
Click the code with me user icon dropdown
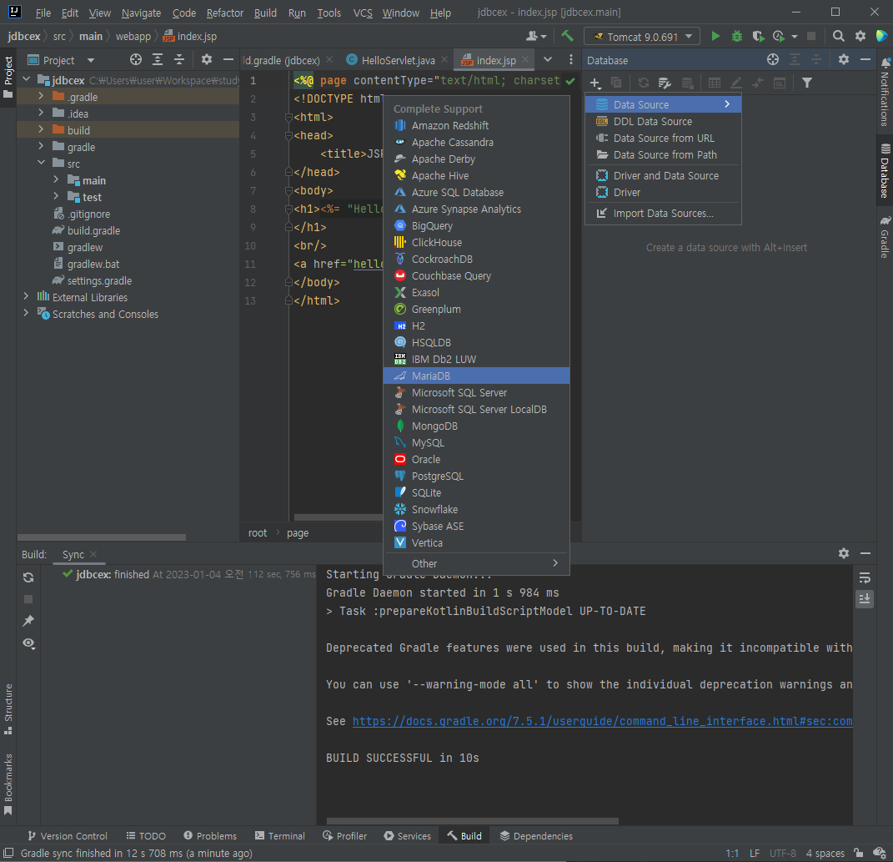pos(536,36)
